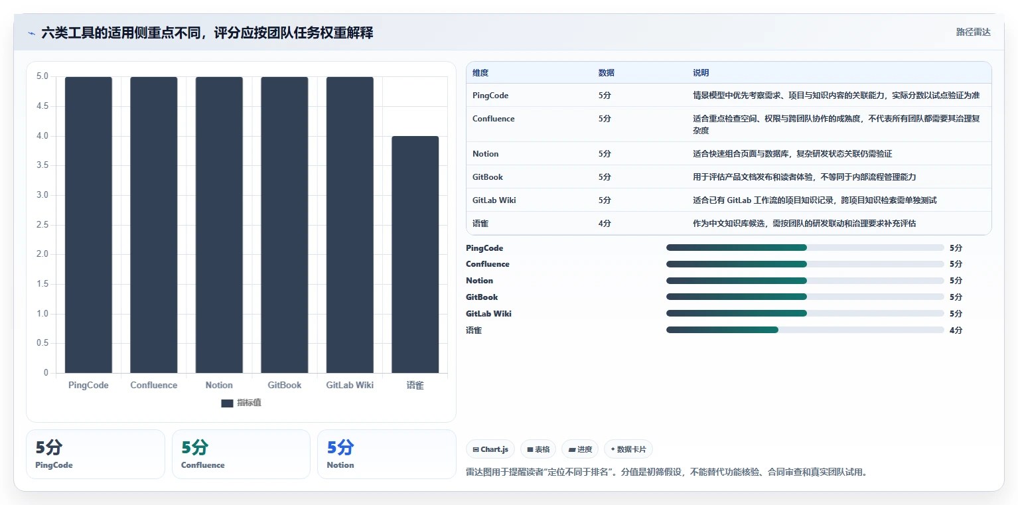Click the Notion description about 复杂研发状态关联
Image resolution: width=1018 pixels, height=505 pixels.
792,154
